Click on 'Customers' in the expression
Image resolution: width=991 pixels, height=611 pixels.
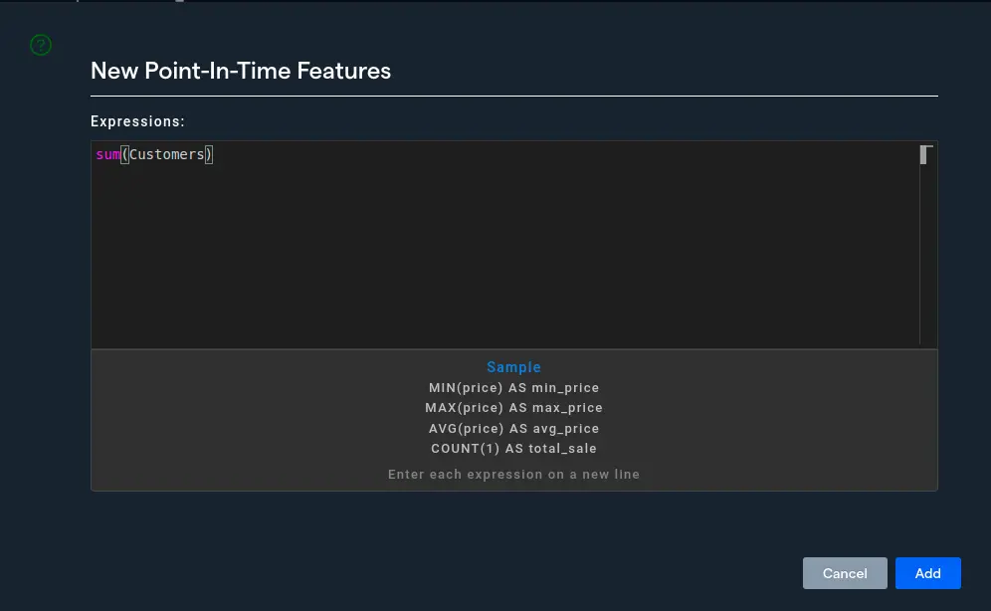click(x=166, y=154)
